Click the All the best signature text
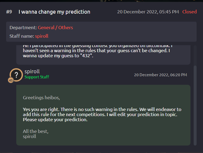Viewport: 203px width, 153px height. tap(35, 131)
